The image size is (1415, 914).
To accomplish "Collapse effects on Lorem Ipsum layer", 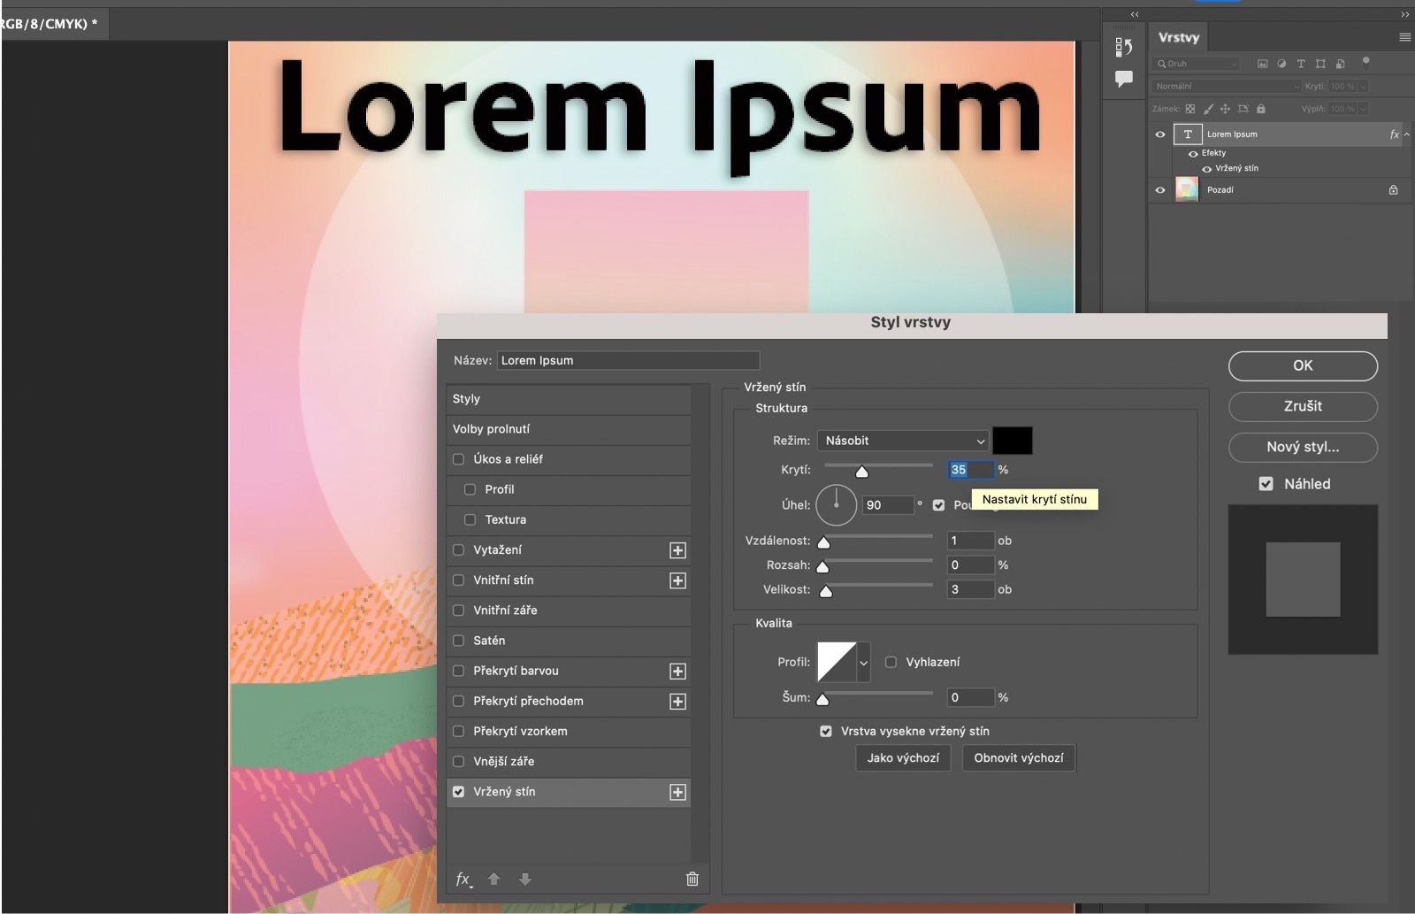I will pyautogui.click(x=1406, y=134).
